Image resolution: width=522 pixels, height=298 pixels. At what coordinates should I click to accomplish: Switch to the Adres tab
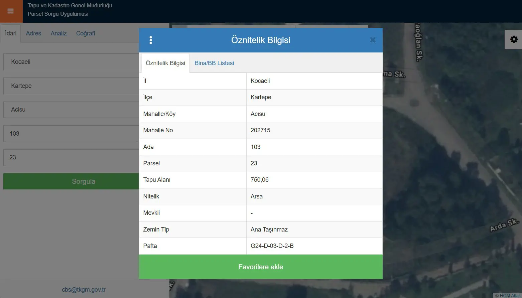(x=33, y=33)
